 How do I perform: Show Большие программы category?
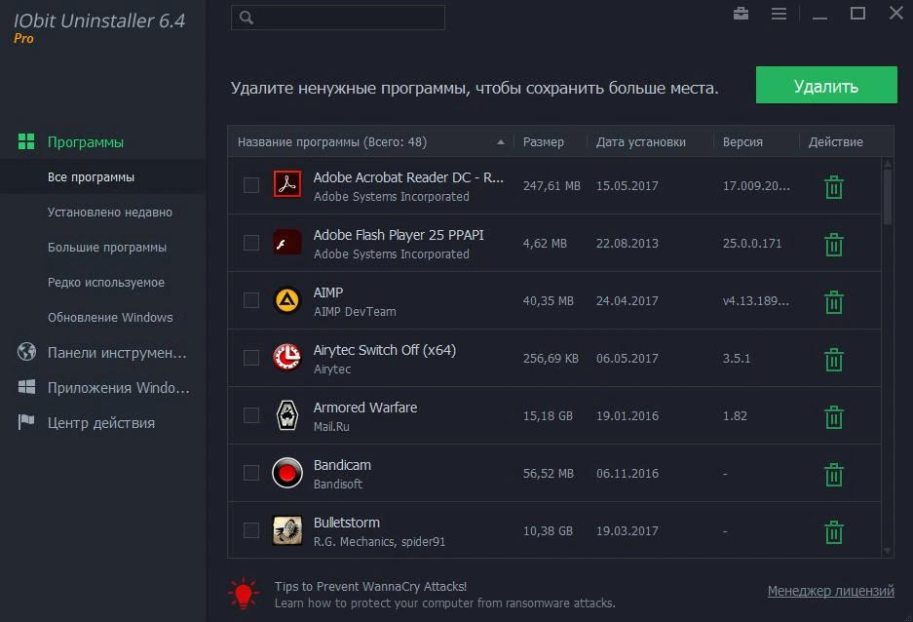coord(107,247)
